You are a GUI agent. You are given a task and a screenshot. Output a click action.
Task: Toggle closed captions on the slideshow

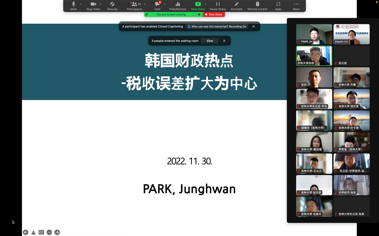[41, 232]
